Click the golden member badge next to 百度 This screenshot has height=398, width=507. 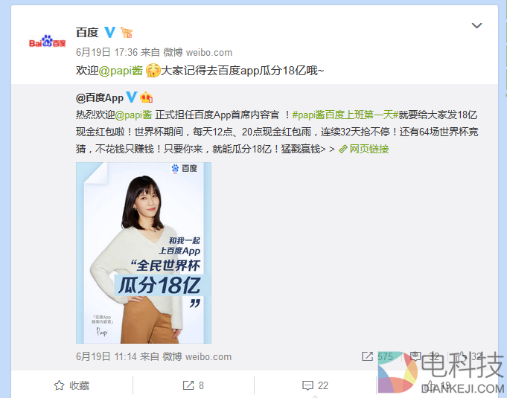127,32
